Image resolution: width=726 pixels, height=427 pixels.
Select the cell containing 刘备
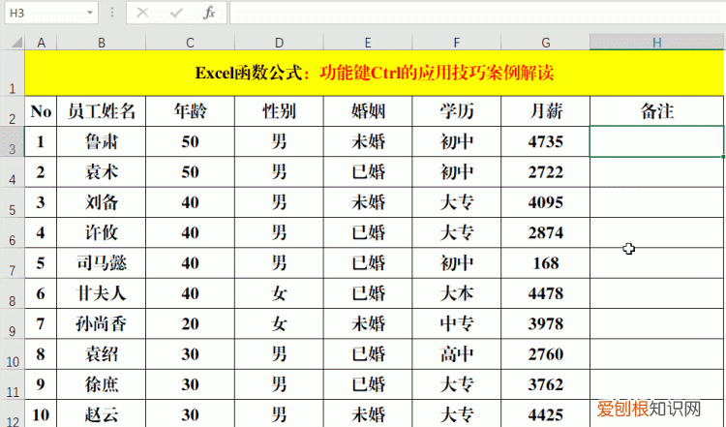point(102,202)
